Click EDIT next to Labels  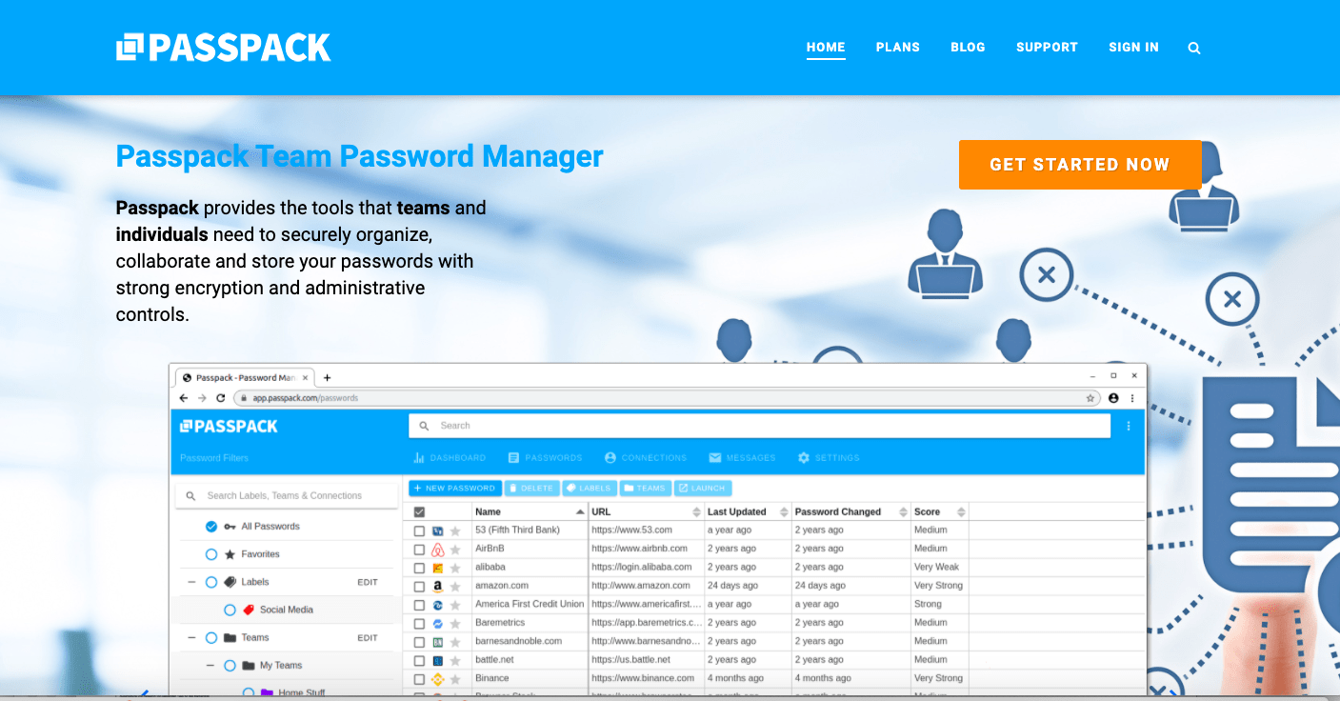(368, 582)
